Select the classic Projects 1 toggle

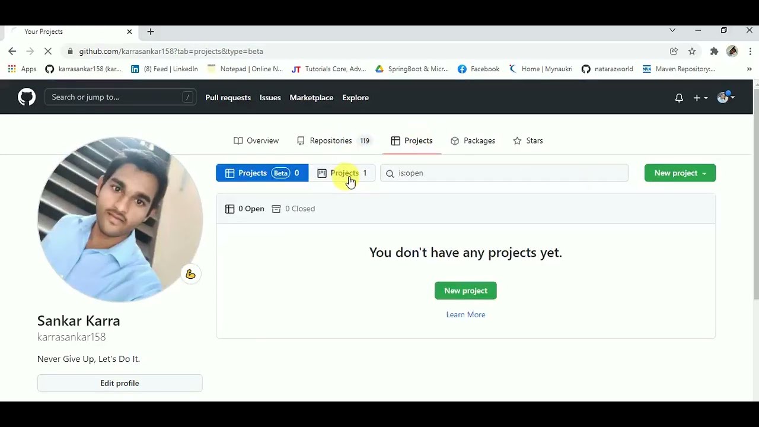pyautogui.click(x=342, y=173)
